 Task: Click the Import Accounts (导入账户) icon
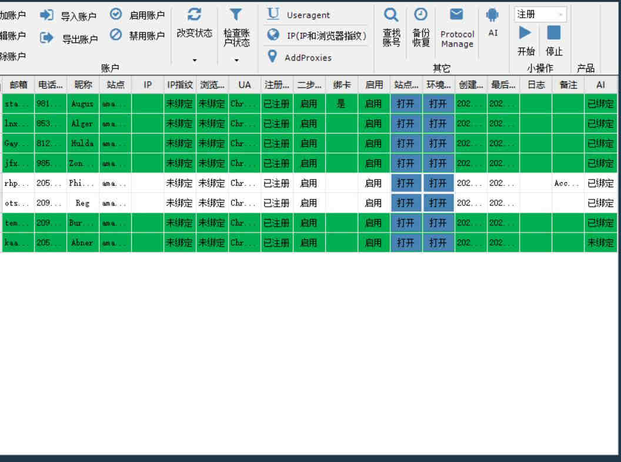click(46, 15)
